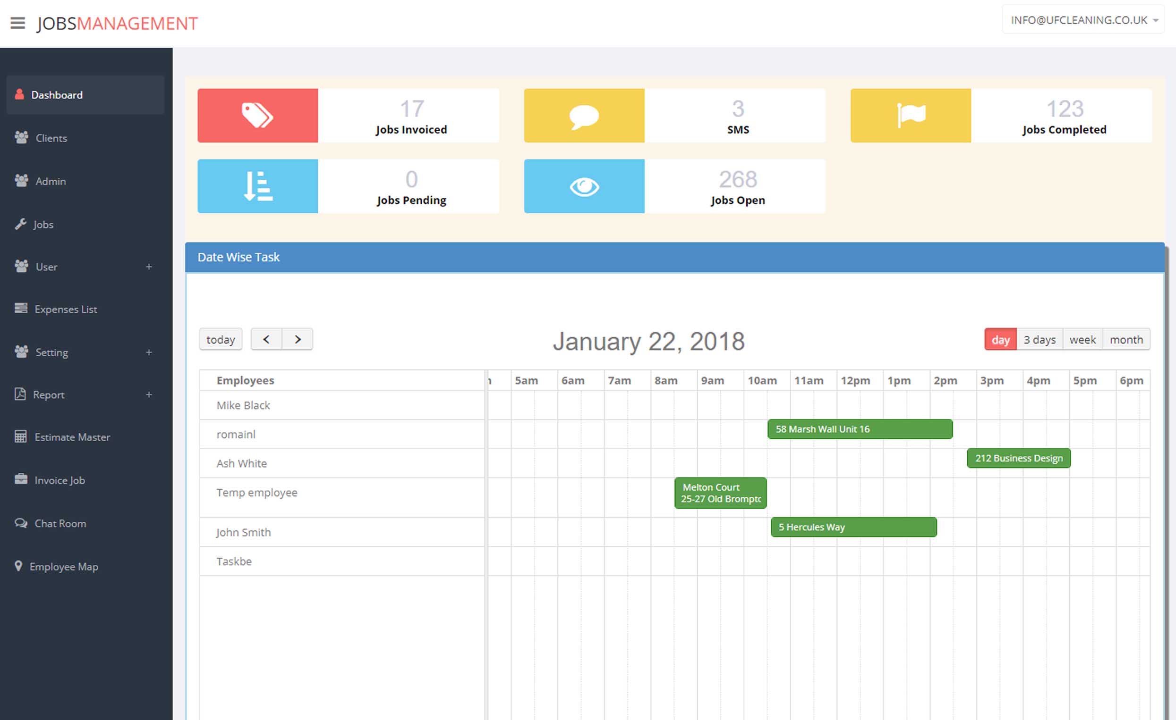Switch calendar to month view
1176x720 pixels.
[1126, 340]
